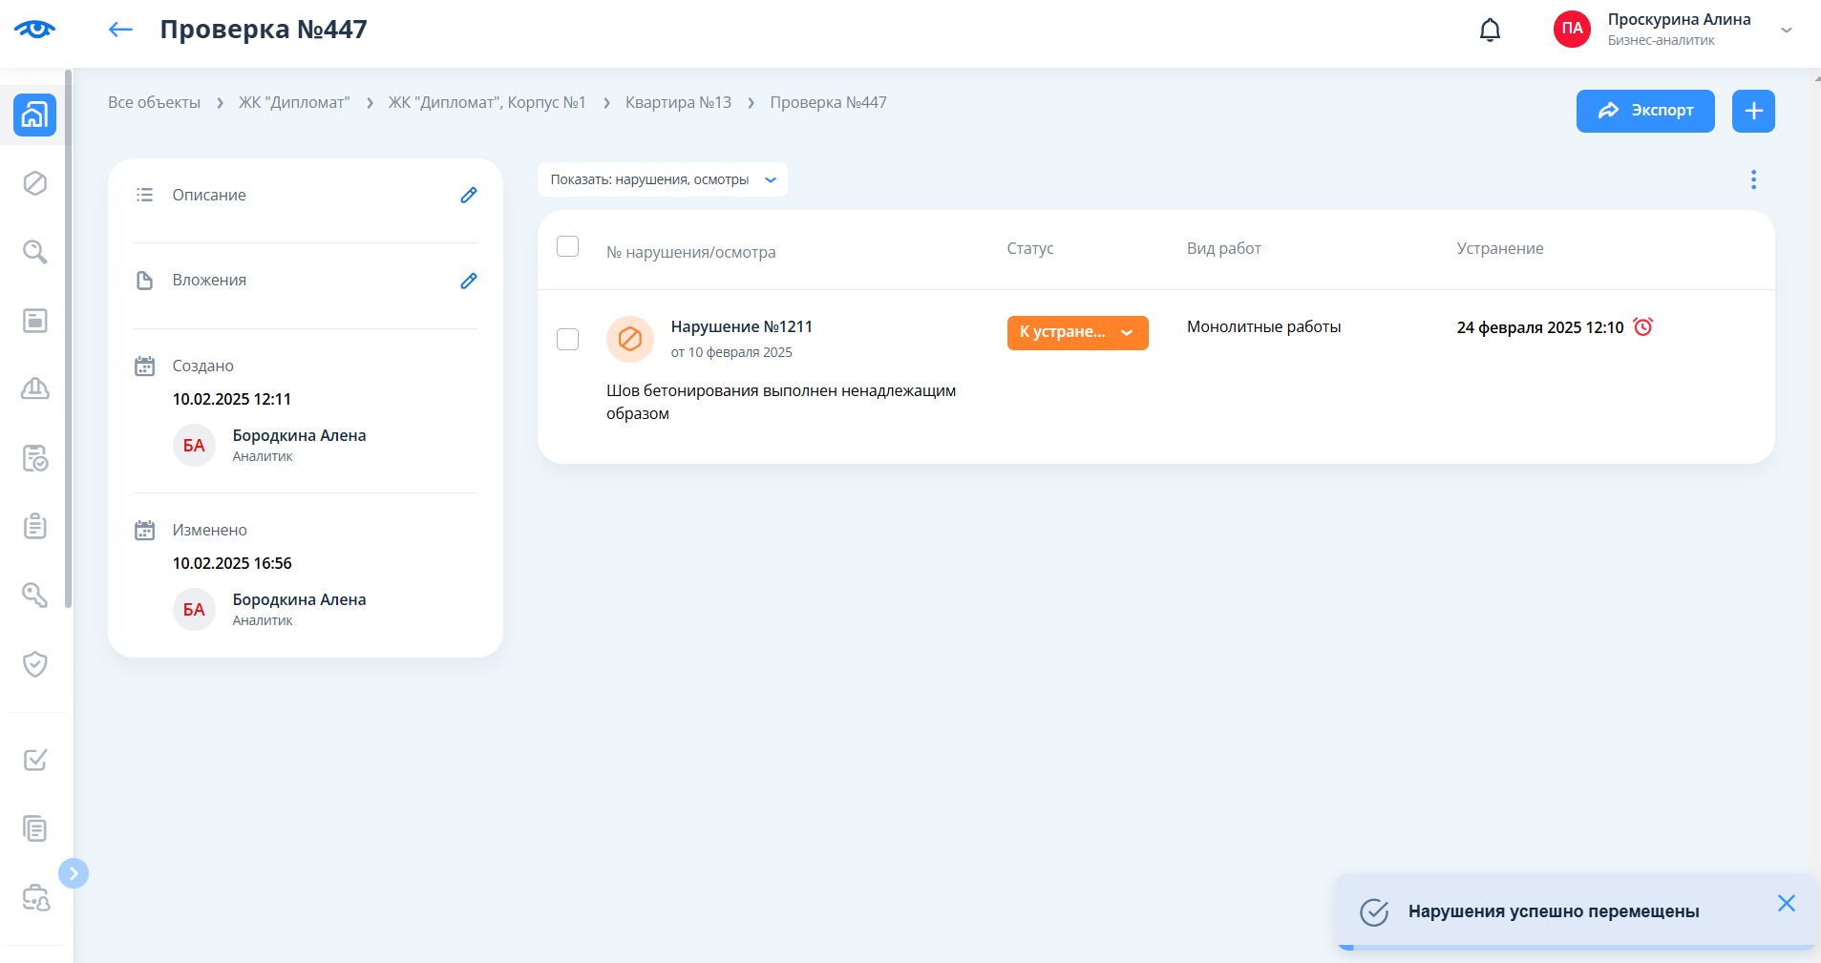Expand the Показать: нарушения, осмотры filter
The height and width of the screenshot is (963, 1821).
(663, 179)
